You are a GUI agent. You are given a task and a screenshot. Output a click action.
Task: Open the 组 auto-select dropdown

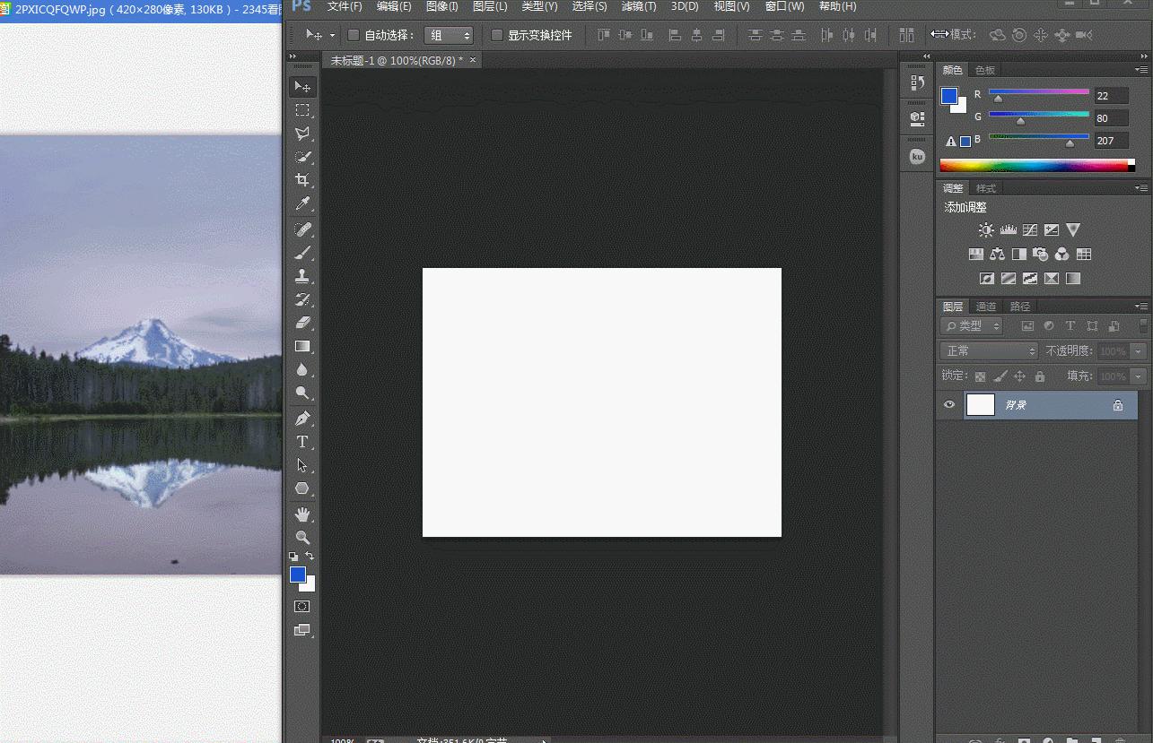click(449, 35)
